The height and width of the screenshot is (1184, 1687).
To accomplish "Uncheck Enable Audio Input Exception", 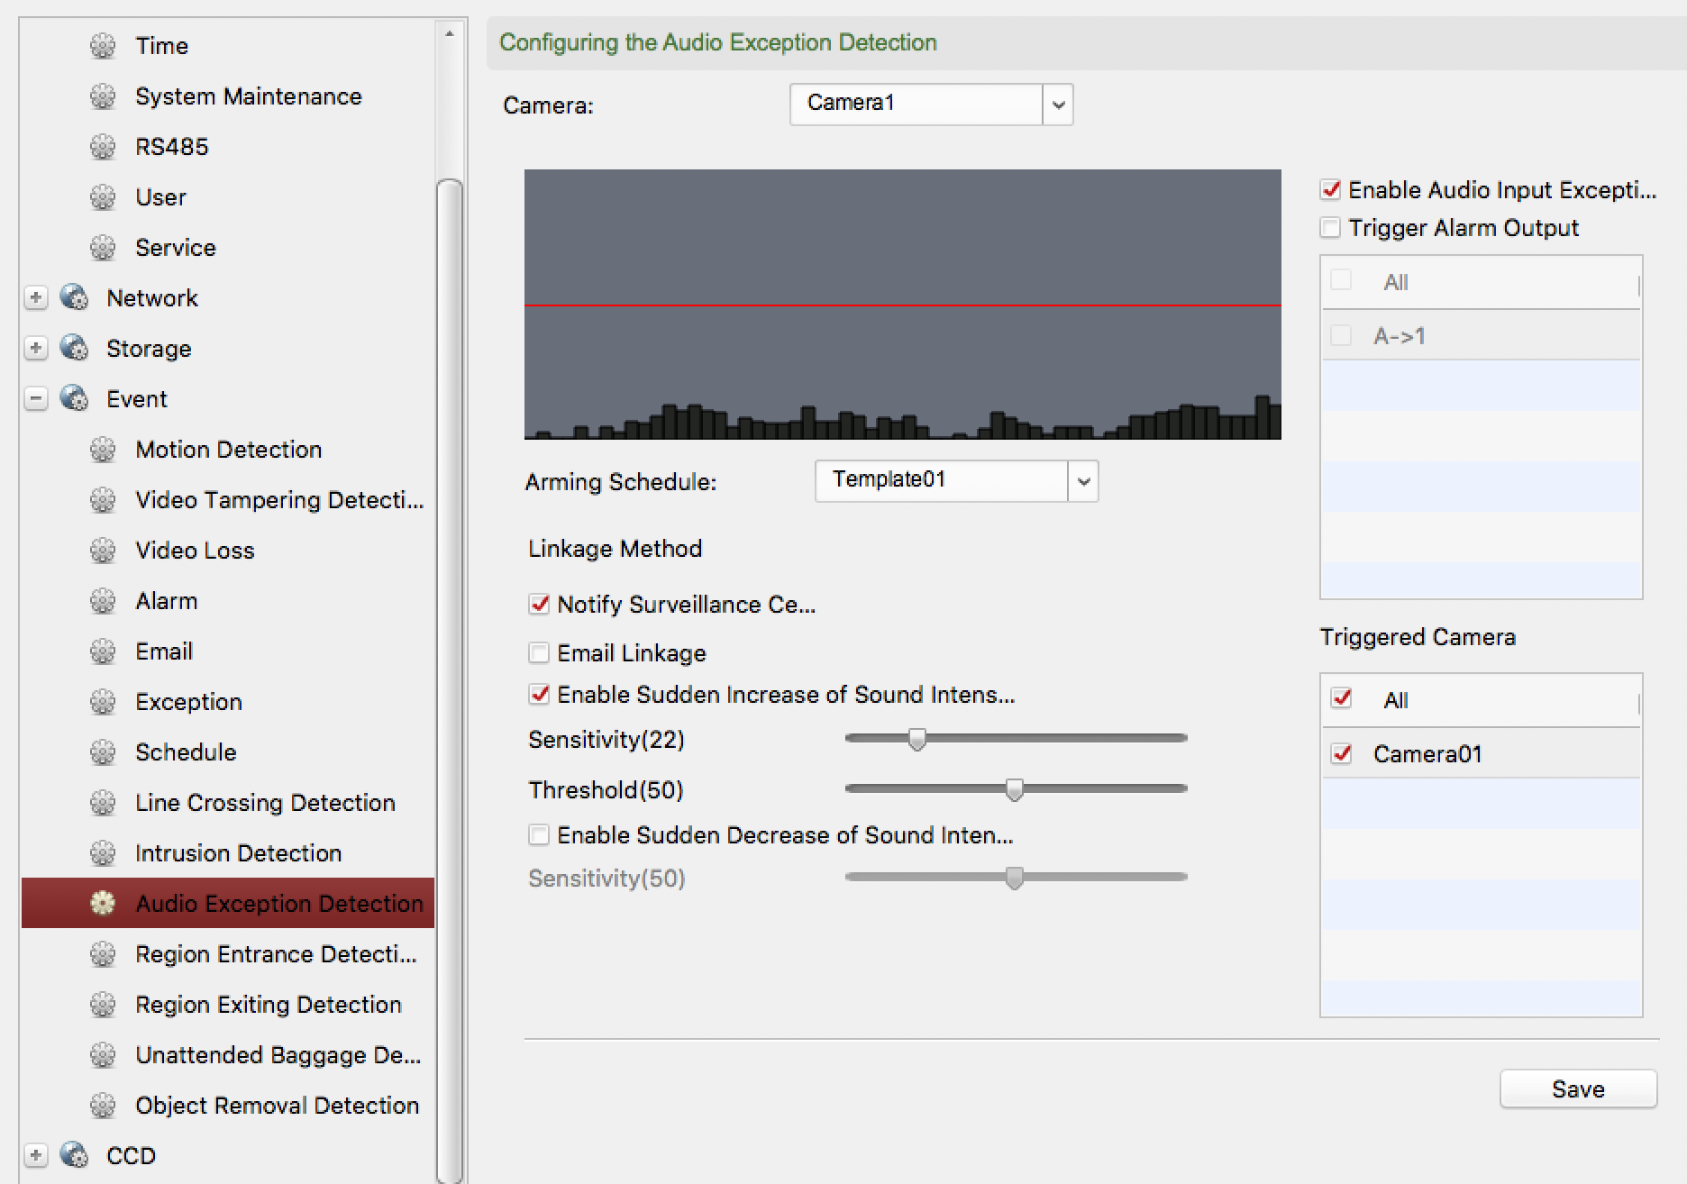I will (1330, 189).
